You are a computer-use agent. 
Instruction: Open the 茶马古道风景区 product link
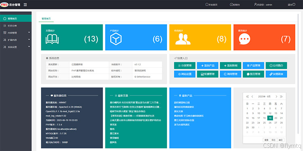coord(182,124)
